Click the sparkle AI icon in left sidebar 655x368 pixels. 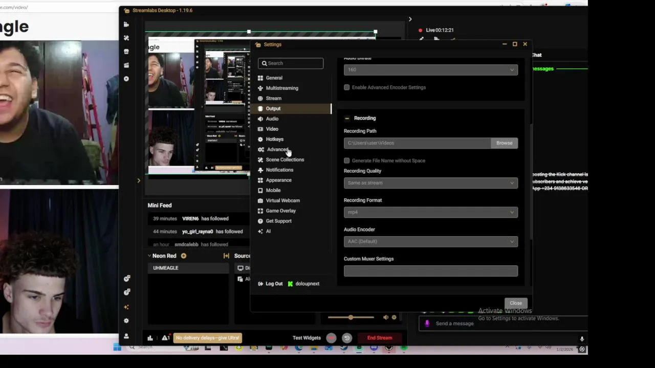[126, 307]
